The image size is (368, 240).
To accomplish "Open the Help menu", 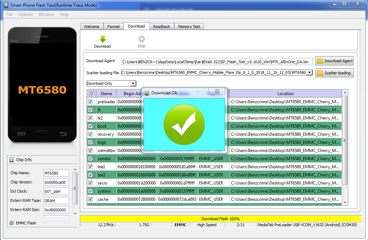I will [x=64, y=14].
